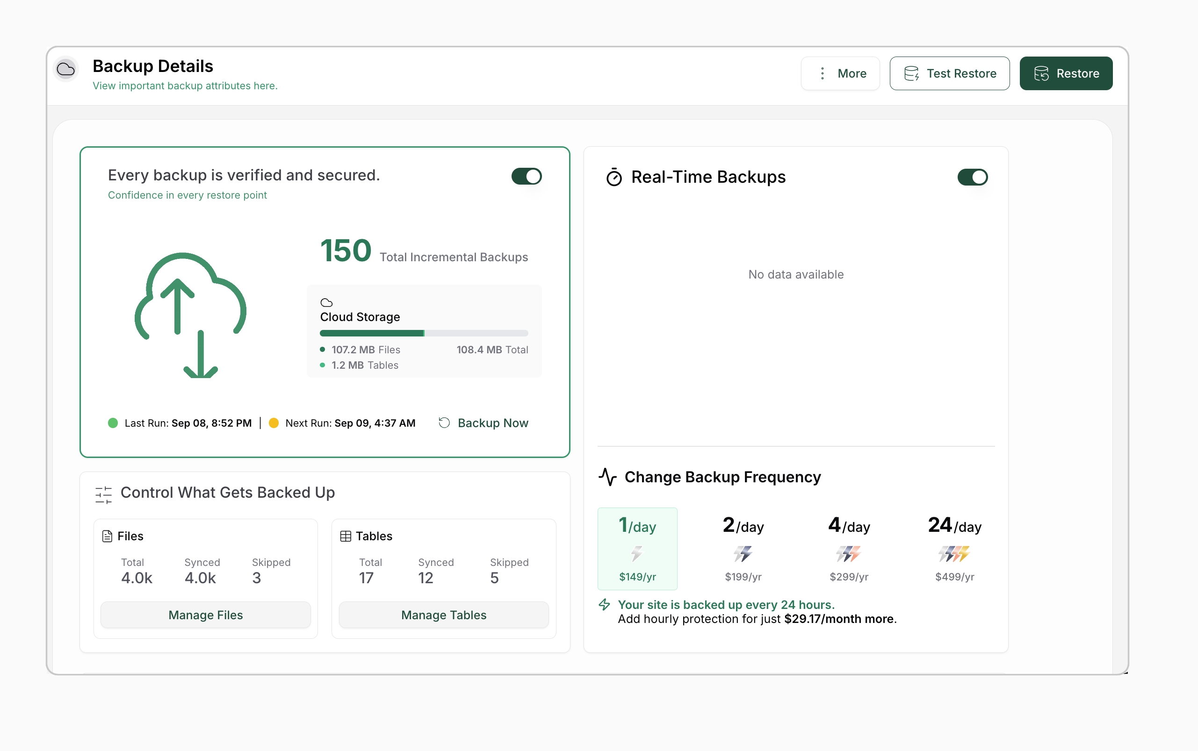
Task: Click the small cloud icon above Cloud Storage
Action: [x=326, y=302]
